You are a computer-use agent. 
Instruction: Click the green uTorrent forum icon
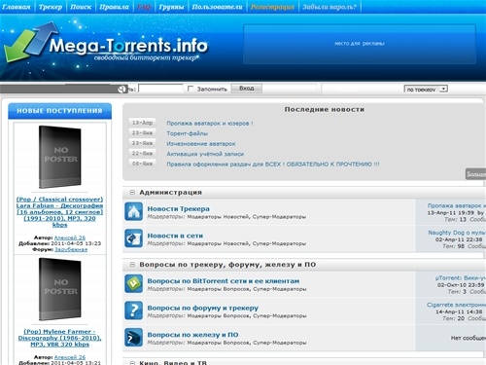pos(133,284)
